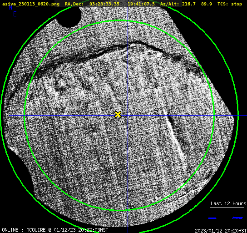The image size is (247, 233).
Task: Open the Last 12 Hours link
Action: pyautogui.click(x=228, y=203)
